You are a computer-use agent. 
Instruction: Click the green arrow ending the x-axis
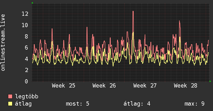210,81
